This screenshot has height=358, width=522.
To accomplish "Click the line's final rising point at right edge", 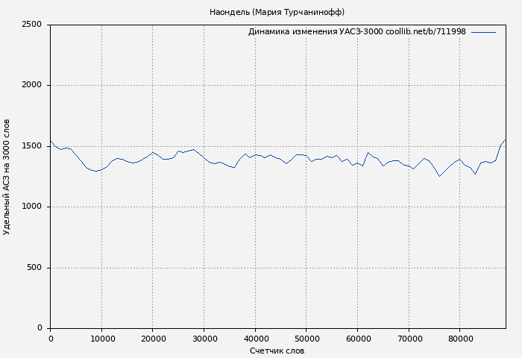I will (505, 140).
